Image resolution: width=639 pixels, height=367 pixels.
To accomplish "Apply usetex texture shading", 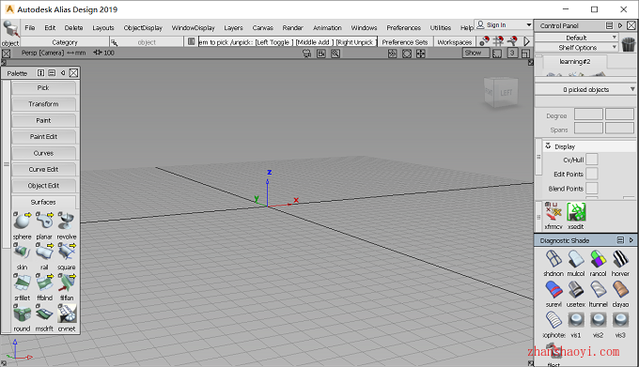I will 576,290.
